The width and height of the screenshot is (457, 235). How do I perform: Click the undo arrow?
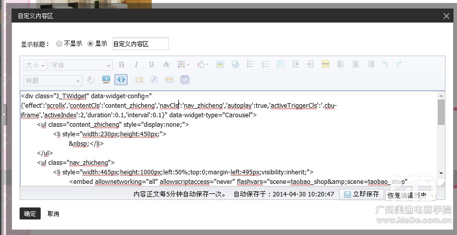[385, 65]
